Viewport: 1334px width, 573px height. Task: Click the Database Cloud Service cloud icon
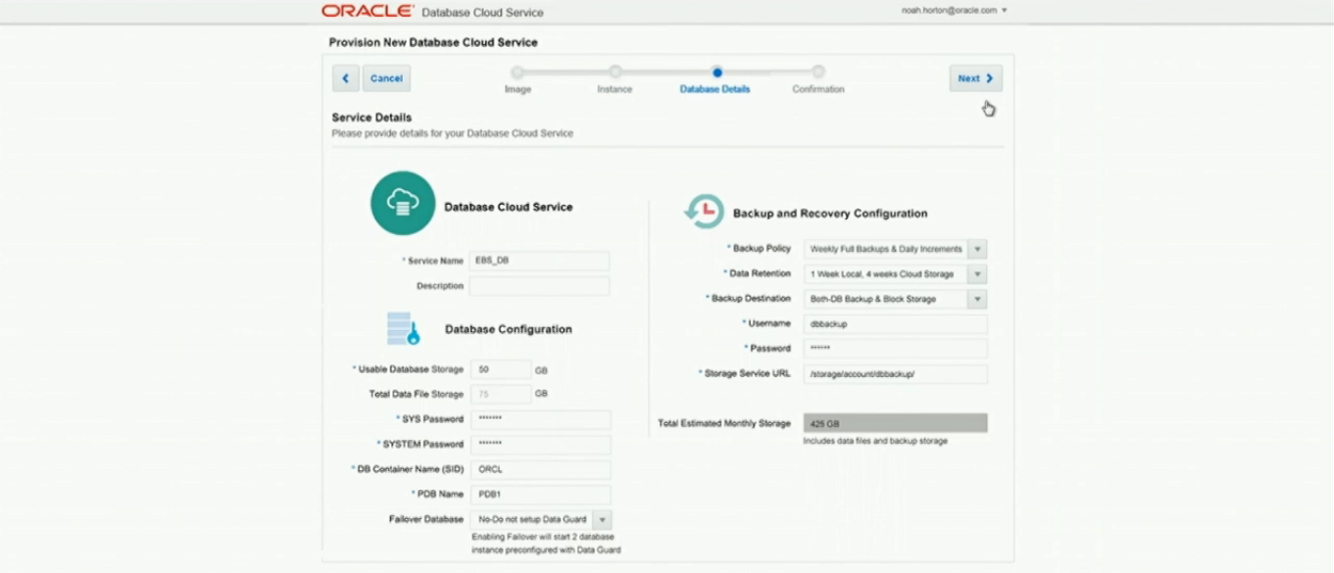[403, 204]
